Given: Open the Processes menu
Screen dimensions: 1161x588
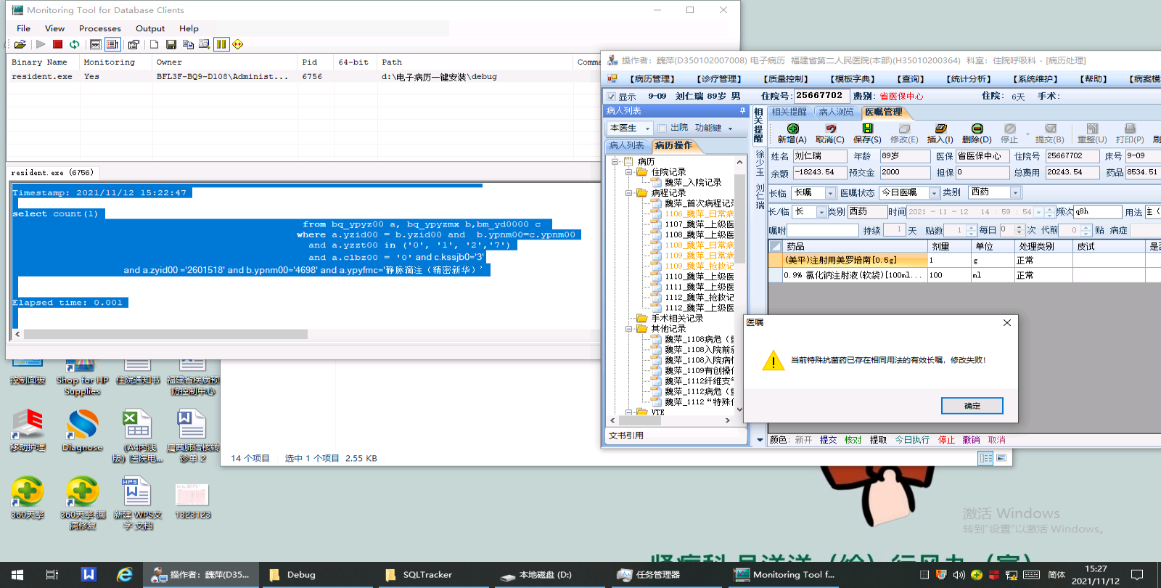Looking at the screenshot, I should coord(99,28).
